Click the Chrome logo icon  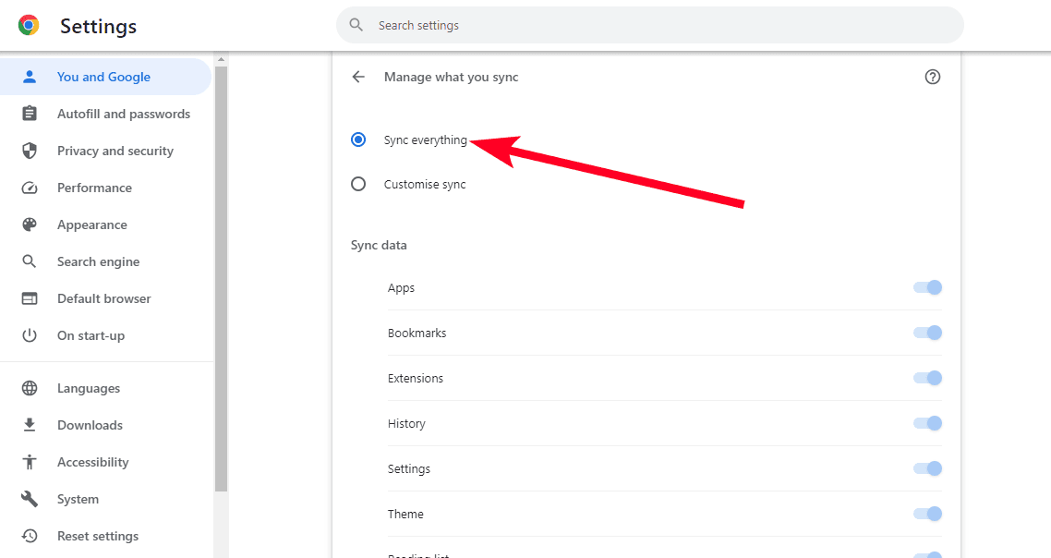coord(29,26)
